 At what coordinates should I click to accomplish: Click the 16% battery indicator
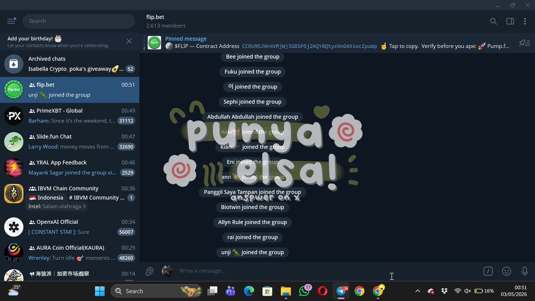[x=484, y=291]
